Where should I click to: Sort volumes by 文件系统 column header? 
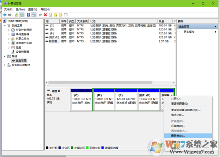coord(83,21)
